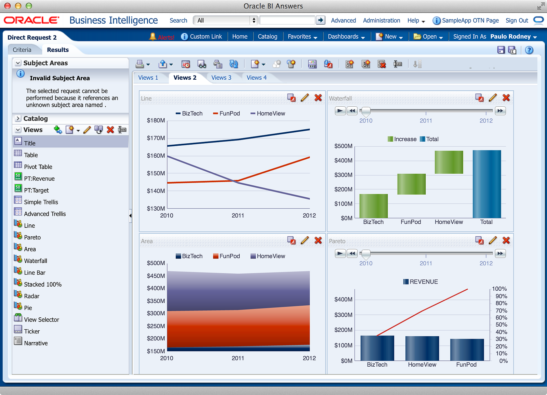Click the rename view icon in Views pane
The height and width of the screenshot is (395, 547).
coord(122,130)
